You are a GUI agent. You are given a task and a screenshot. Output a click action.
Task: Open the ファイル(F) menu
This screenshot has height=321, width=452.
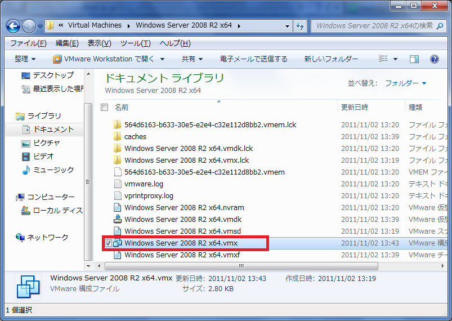point(28,43)
